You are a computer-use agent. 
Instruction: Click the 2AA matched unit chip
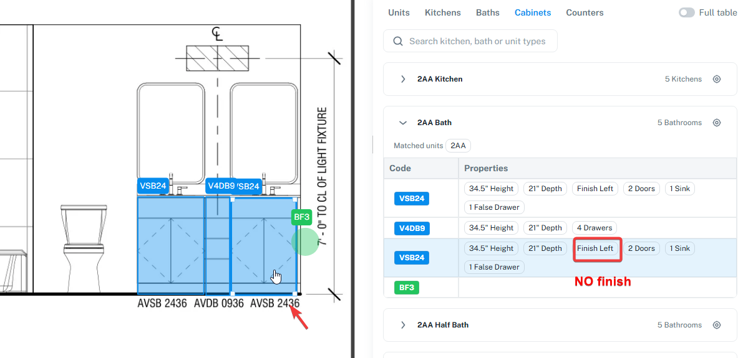point(458,146)
